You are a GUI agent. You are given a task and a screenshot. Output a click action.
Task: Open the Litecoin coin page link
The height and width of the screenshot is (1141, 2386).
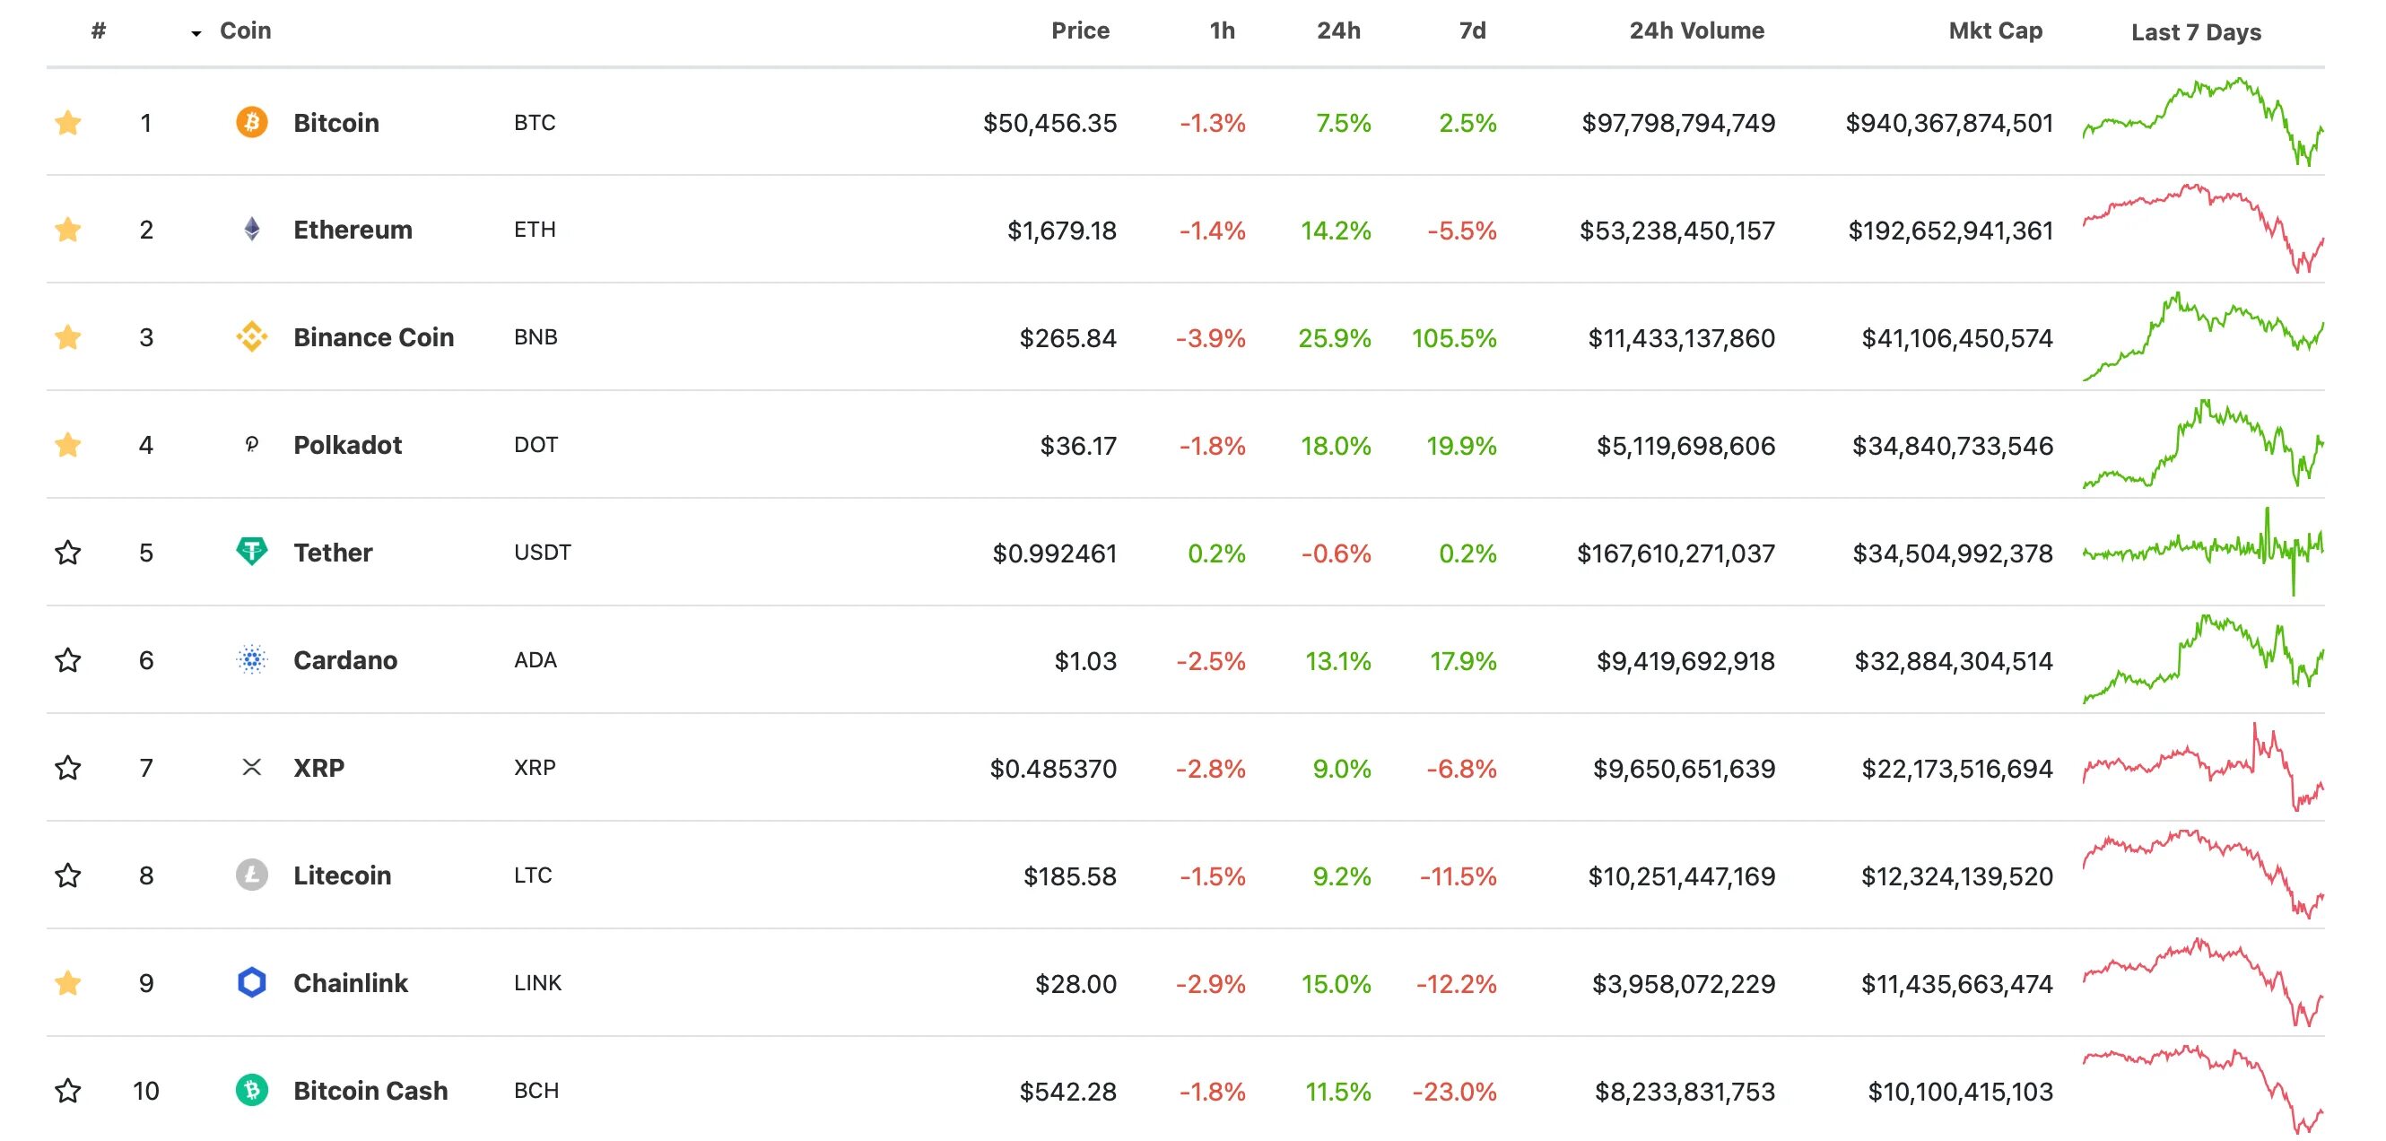pyautogui.click(x=342, y=875)
